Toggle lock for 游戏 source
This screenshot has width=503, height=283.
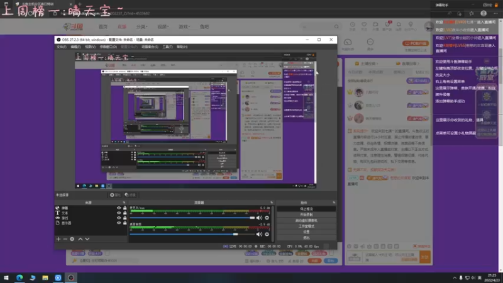pyautogui.click(x=124, y=218)
